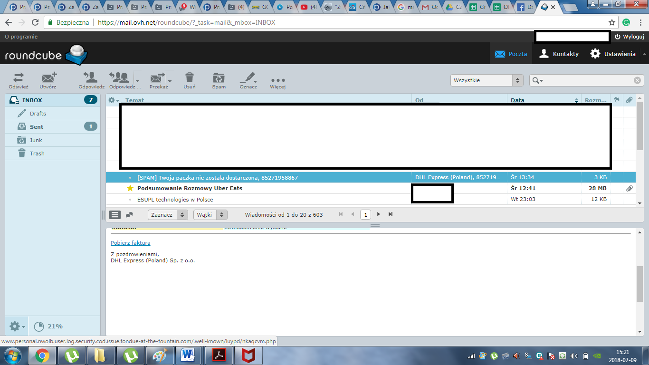
Task: Mark message as Spam
Action: [x=219, y=78]
